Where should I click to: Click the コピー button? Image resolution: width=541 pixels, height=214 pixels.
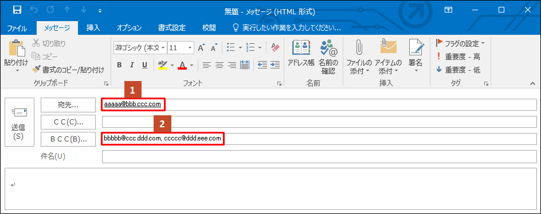[x=45, y=56]
